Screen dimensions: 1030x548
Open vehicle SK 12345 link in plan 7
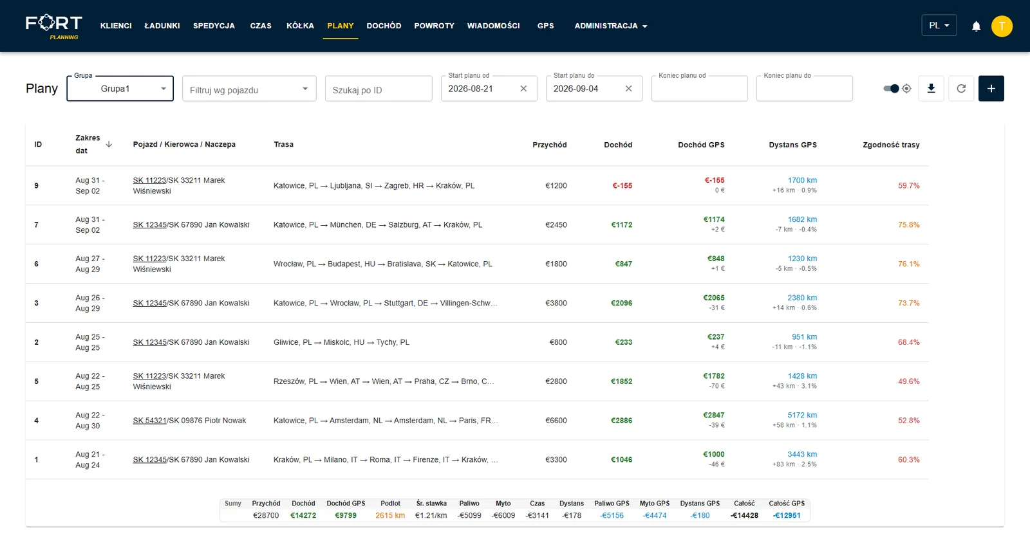[149, 225]
